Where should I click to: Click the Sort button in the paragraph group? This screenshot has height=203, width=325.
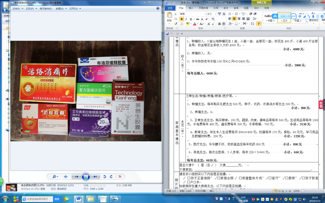(x=252, y=24)
